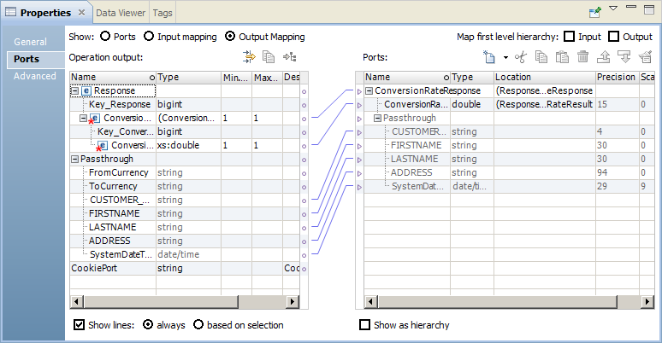Screen dimensions: 662x343
Task: Select the based on selection radio option
Action: pyautogui.click(x=199, y=325)
